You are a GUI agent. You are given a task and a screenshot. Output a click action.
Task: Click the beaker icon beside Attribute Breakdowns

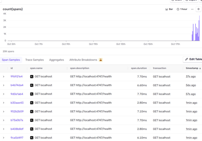(100, 60)
